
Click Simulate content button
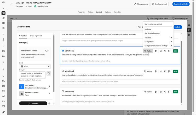159,4
